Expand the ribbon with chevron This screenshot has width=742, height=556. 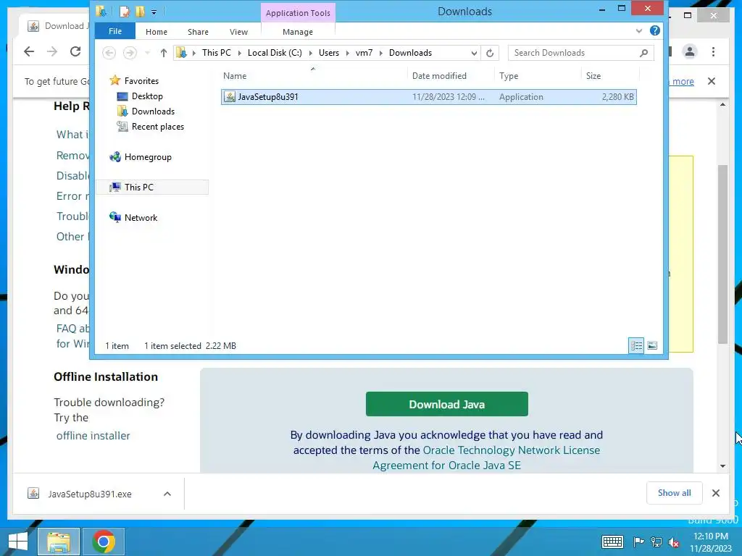pos(639,30)
